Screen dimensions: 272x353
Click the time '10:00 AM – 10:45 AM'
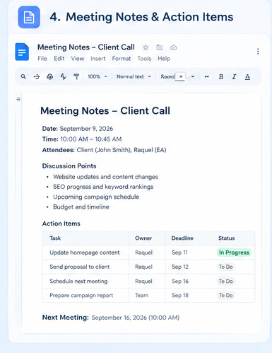(91, 139)
